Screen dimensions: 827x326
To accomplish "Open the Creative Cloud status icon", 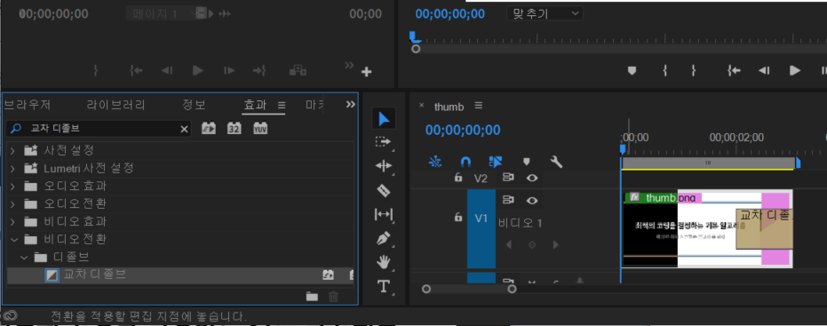I will click(x=10, y=315).
